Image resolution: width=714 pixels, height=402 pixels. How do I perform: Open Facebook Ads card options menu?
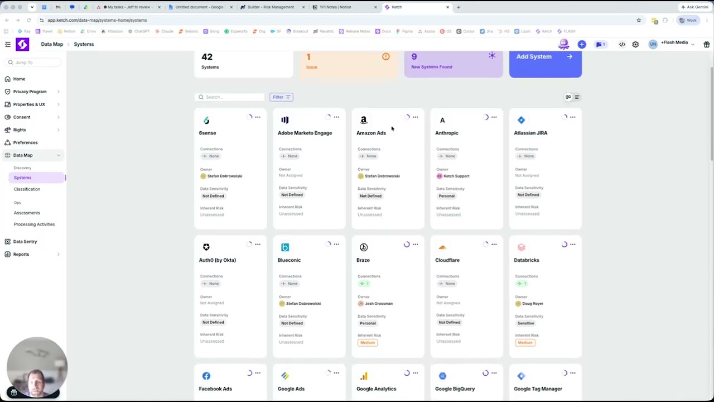[258, 373]
